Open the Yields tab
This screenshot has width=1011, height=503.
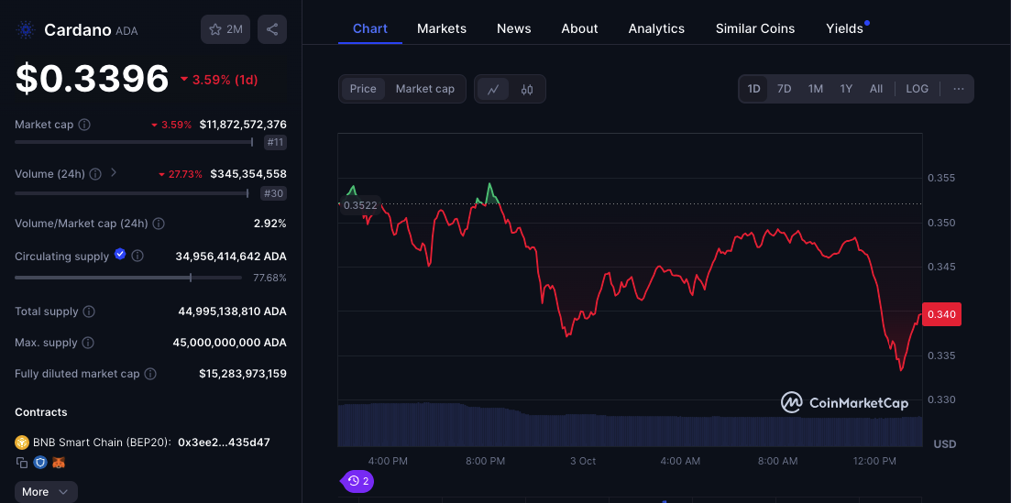tap(845, 28)
